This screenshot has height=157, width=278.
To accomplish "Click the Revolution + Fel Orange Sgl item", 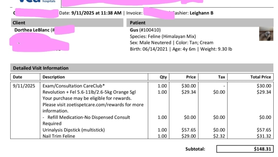I will (x=89, y=92).
